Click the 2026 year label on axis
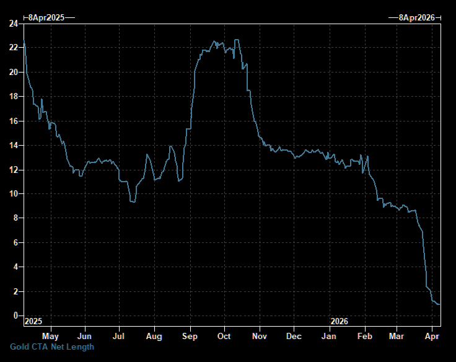The width and height of the screenshot is (456, 362). tap(339, 321)
